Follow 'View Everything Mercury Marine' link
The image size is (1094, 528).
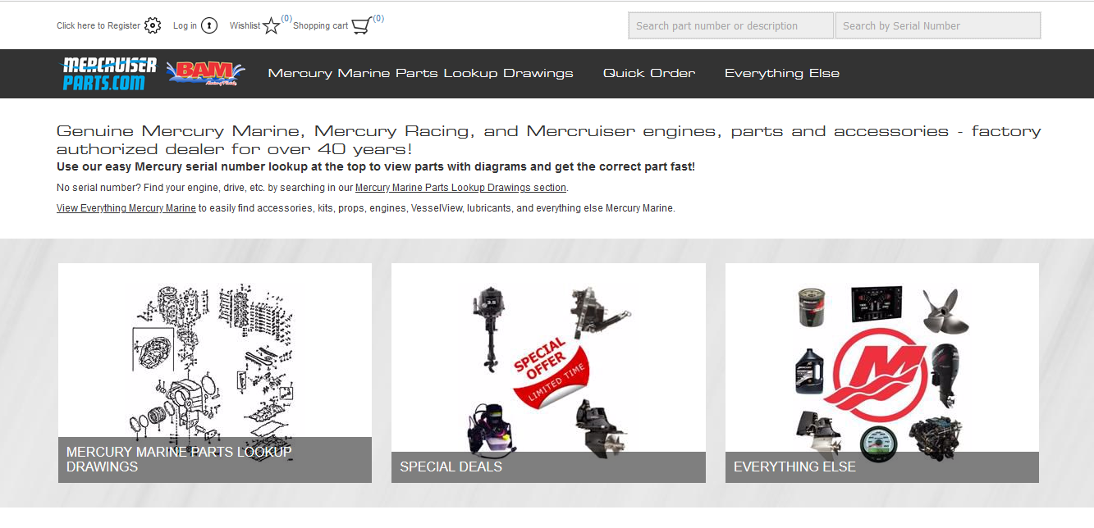(126, 208)
